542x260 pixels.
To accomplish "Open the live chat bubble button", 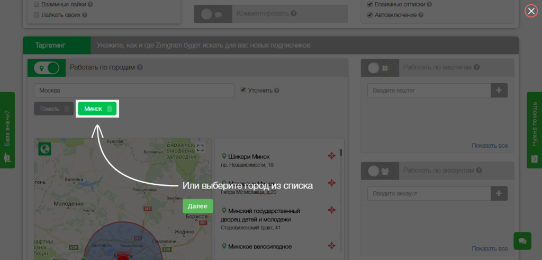I will click(522, 240).
